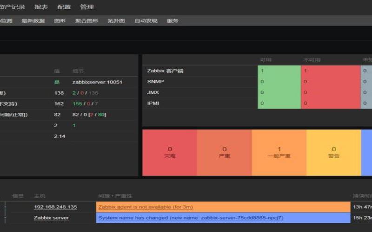
Task: Click the 'SNMP' row label
Action: point(155,82)
